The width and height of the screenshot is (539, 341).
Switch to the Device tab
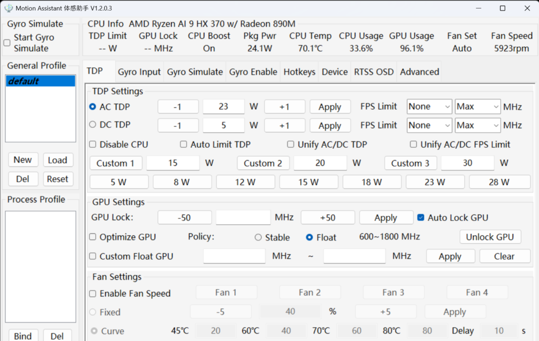click(335, 72)
